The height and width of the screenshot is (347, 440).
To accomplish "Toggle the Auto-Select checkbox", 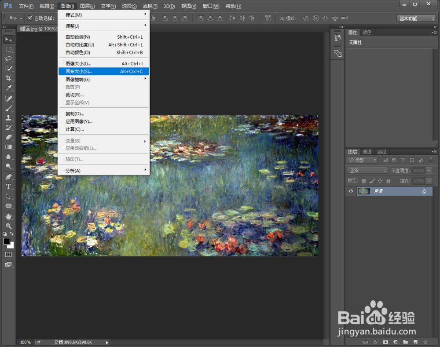I will (30, 18).
